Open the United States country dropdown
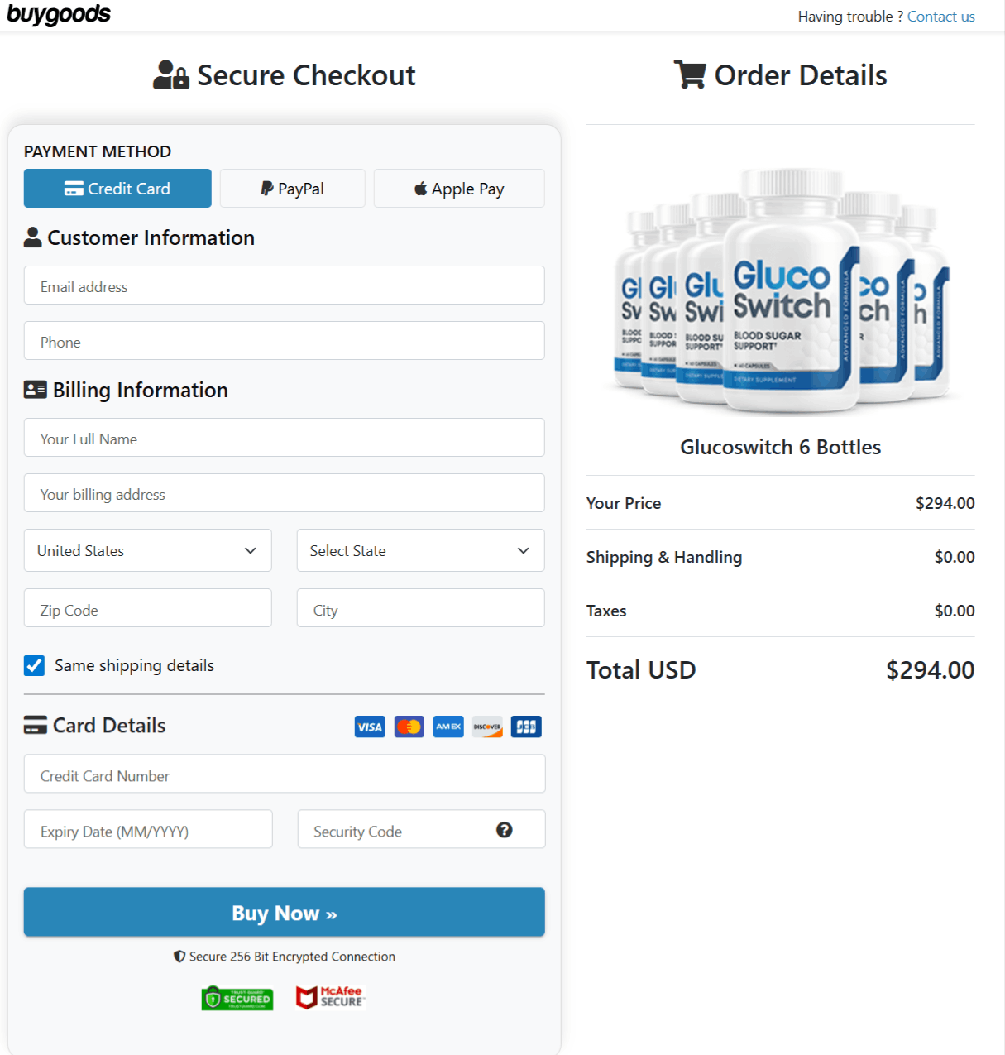The width and height of the screenshot is (1005, 1055). (147, 550)
